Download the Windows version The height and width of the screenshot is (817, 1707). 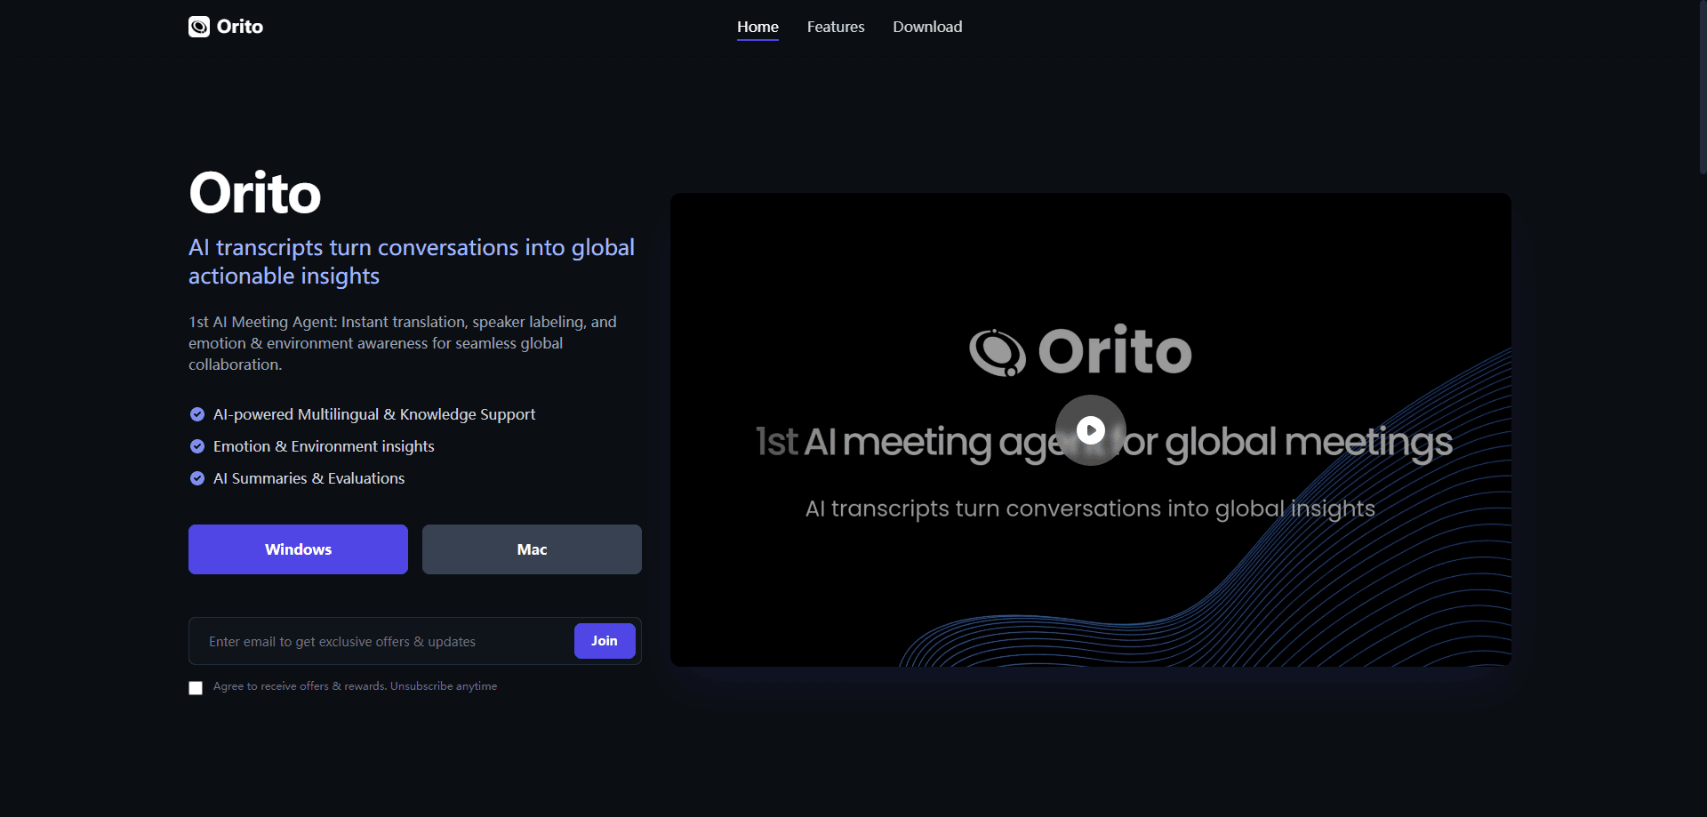(298, 549)
